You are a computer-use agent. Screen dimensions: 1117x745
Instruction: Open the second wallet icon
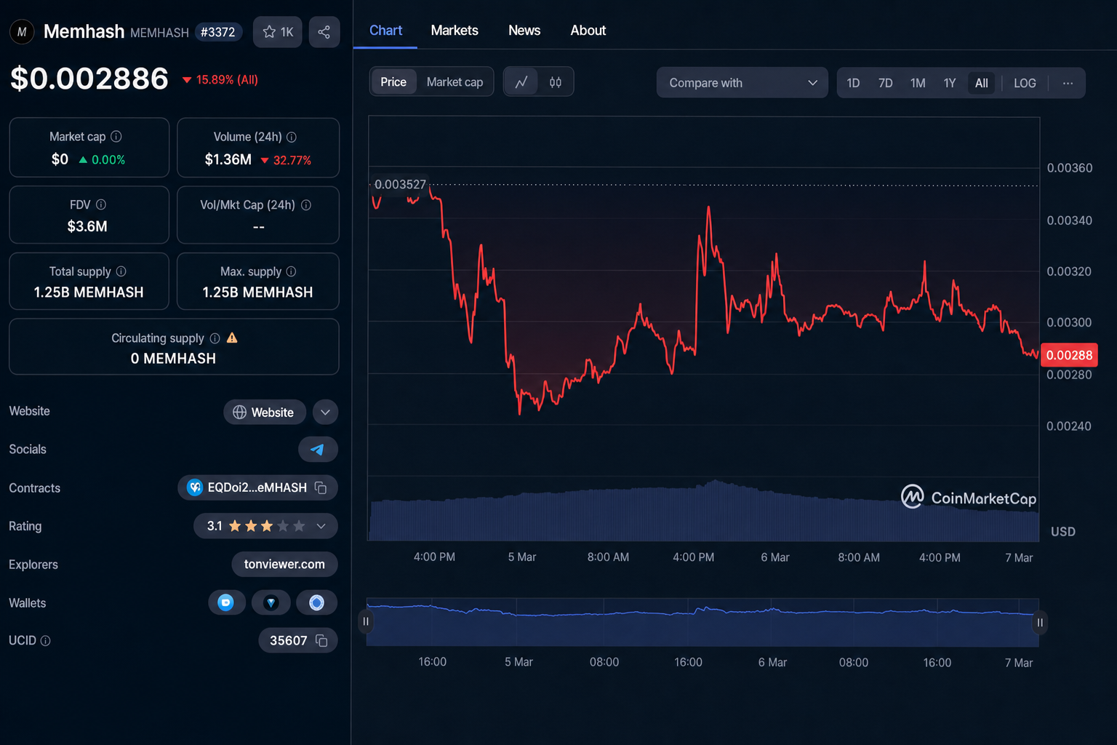(271, 602)
